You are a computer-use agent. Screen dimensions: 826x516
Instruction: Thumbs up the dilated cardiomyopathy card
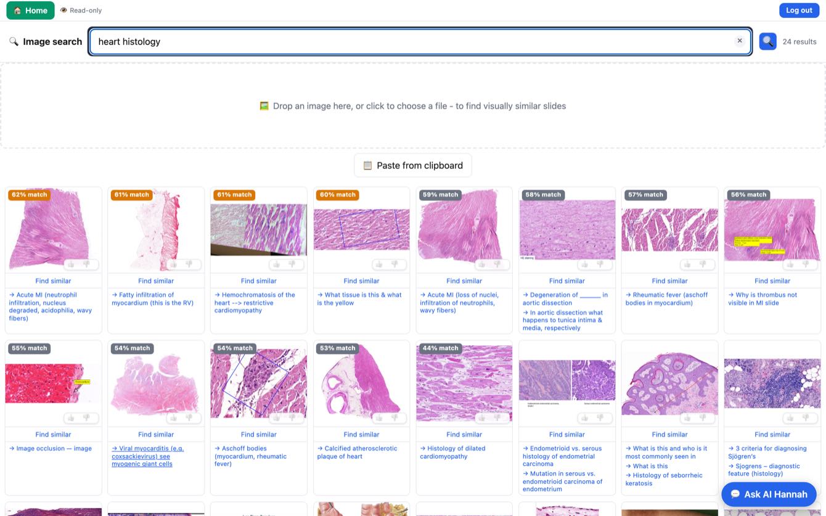point(483,418)
